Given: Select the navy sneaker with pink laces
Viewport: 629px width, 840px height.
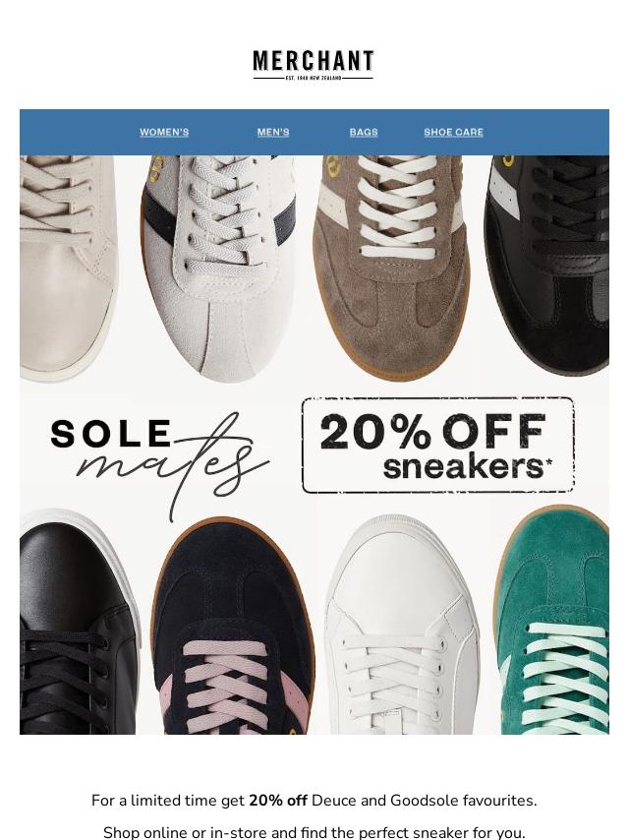Looking at the screenshot, I should [x=232, y=626].
